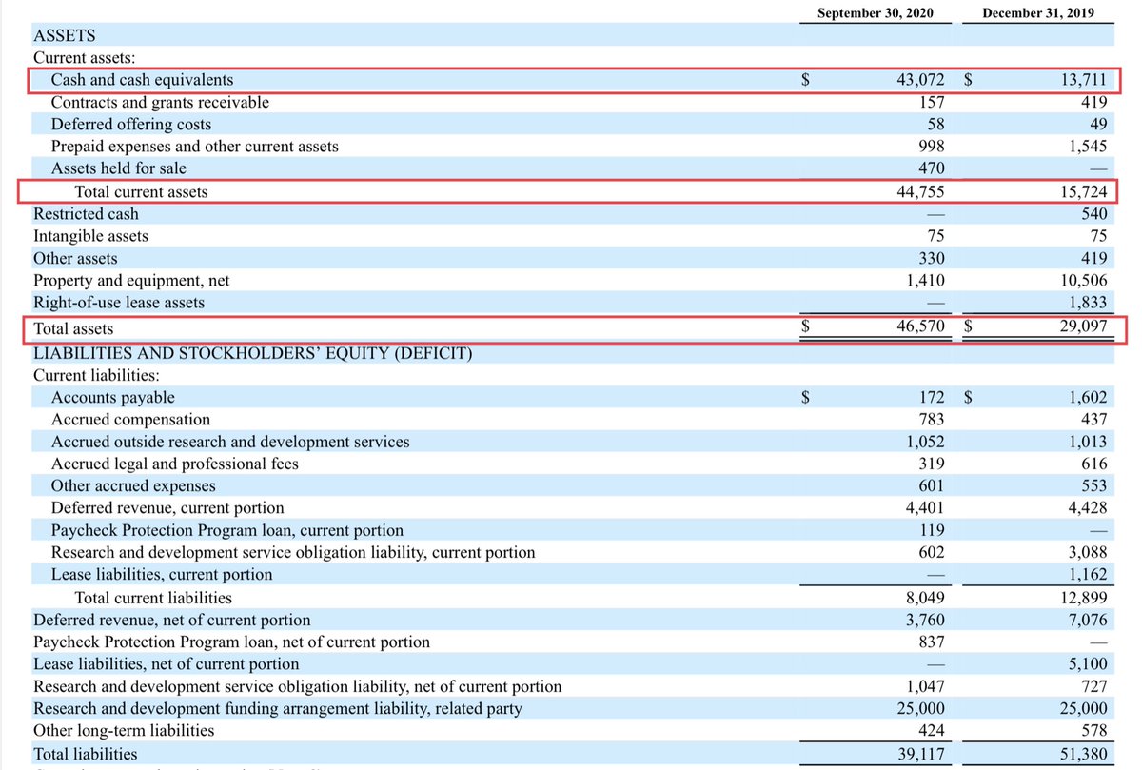The image size is (1142, 770).
Task: Click Research and development service obligation liability, current portion
Action: pyautogui.click(x=293, y=552)
